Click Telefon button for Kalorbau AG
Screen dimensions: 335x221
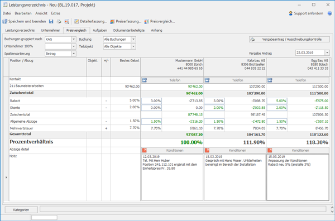[235, 80]
